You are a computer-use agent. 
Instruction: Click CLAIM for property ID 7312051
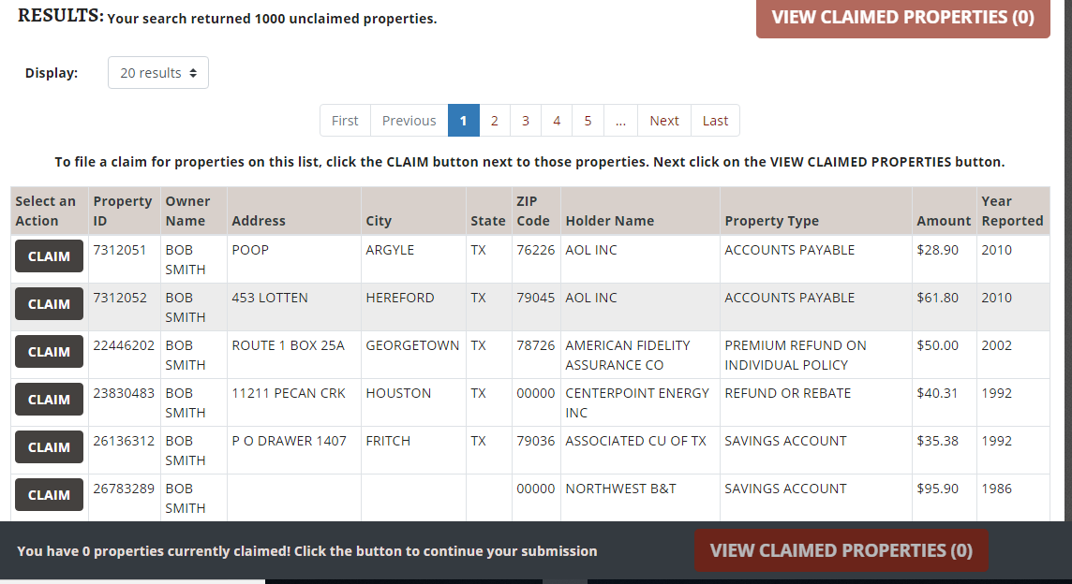[48, 255]
